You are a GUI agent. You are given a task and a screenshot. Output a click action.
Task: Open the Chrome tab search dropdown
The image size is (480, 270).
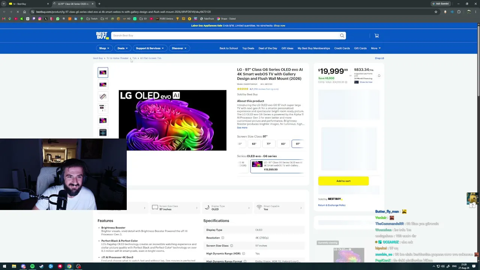[x=4, y=4]
